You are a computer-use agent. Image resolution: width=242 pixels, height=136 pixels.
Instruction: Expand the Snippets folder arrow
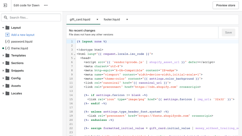tap(3, 70)
